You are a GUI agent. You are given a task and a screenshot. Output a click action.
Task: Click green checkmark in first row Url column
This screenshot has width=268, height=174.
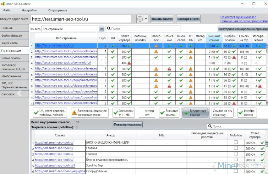pos(113,46)
